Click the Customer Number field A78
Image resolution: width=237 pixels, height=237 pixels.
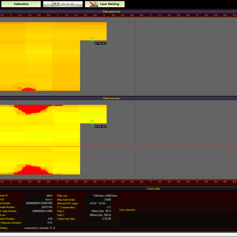tap(38, 219)
